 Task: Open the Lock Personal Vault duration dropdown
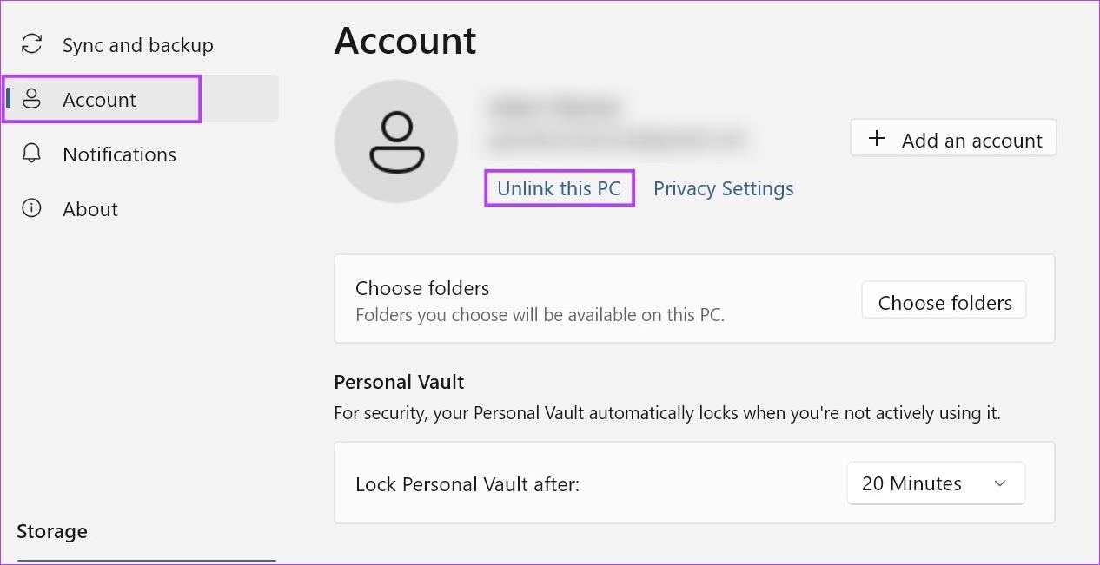click(936, 483)
